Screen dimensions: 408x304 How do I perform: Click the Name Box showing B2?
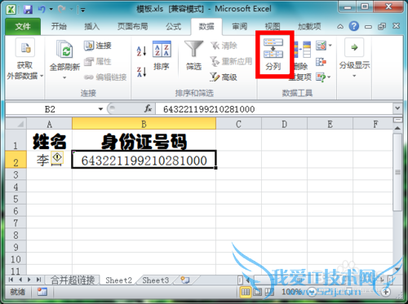[51, 109]
